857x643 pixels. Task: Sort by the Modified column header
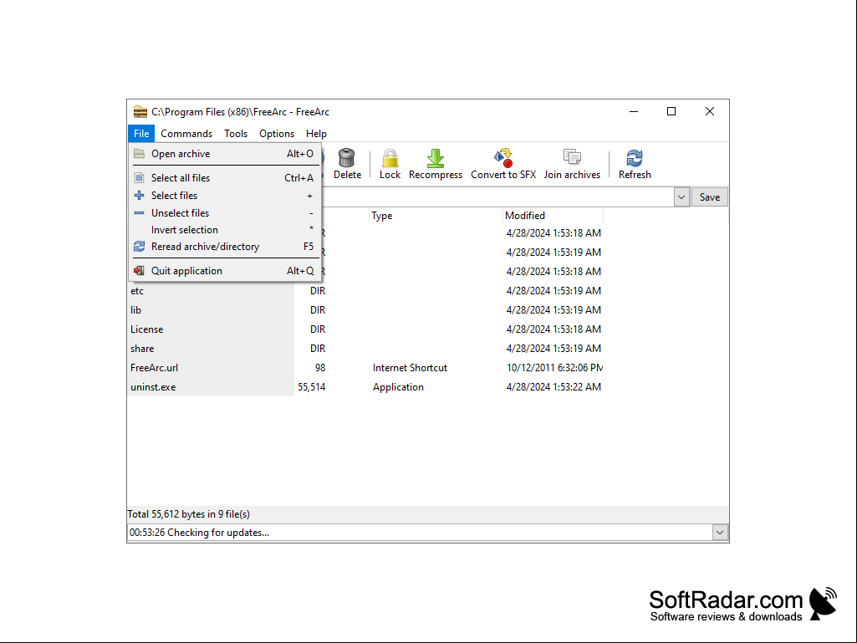pyautogui.click(x=553, y=216)
